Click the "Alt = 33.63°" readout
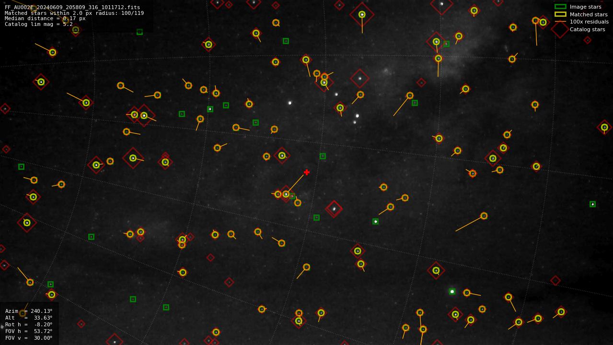Image resolution: width=613 pixels, height=345 pixels. pyautogui.click(x=29, y=318)
